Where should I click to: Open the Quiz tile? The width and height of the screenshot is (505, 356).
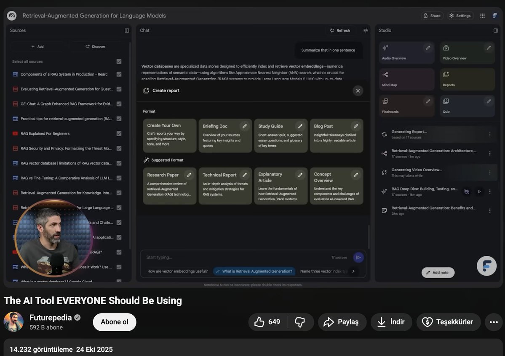coord(468,106)
